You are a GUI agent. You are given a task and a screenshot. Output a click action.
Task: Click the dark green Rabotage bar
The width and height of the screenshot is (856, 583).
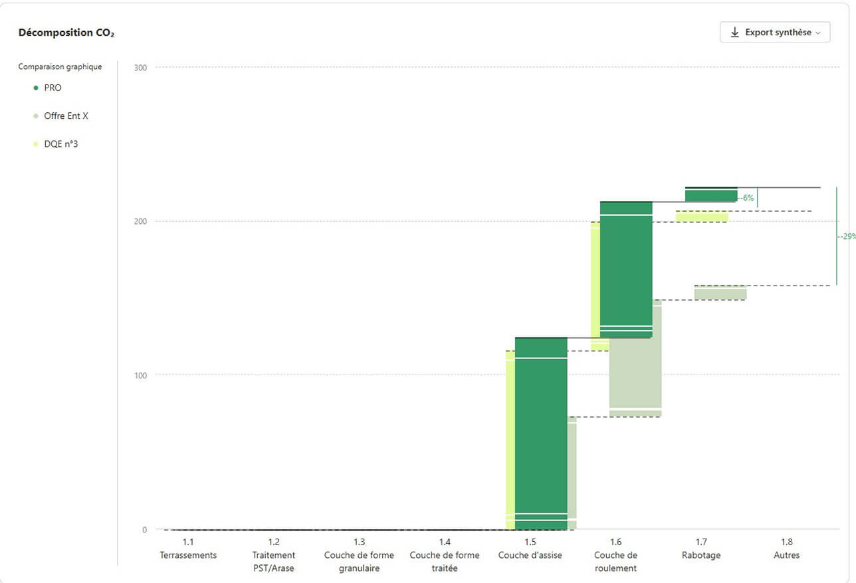click(711, 195)
